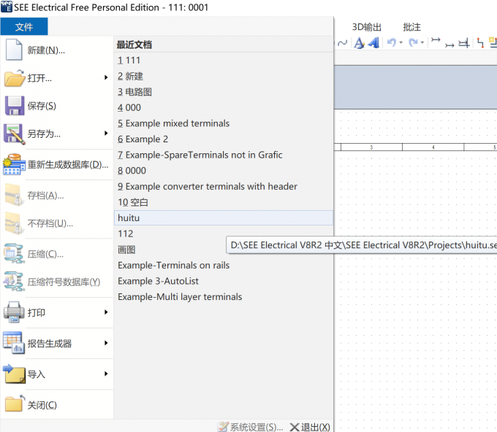Switch to the 3D输出 ribbon tab
This screenshot has width=497, height=432.
(x=367, y=27)
